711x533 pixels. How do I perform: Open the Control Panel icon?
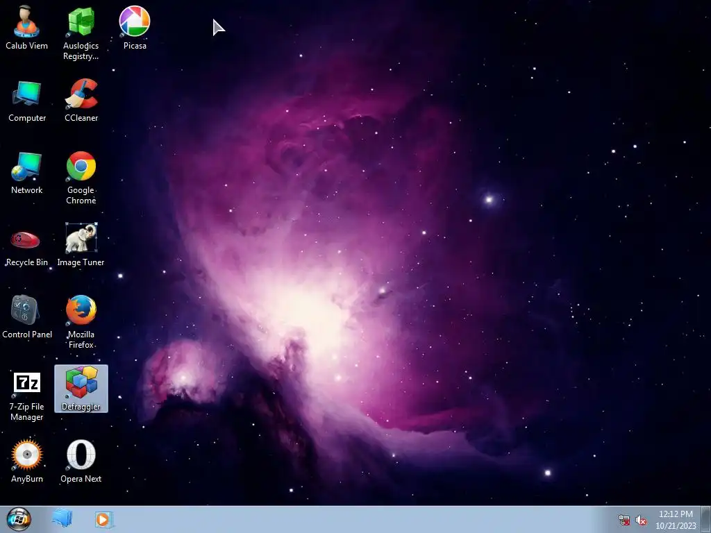27,317
